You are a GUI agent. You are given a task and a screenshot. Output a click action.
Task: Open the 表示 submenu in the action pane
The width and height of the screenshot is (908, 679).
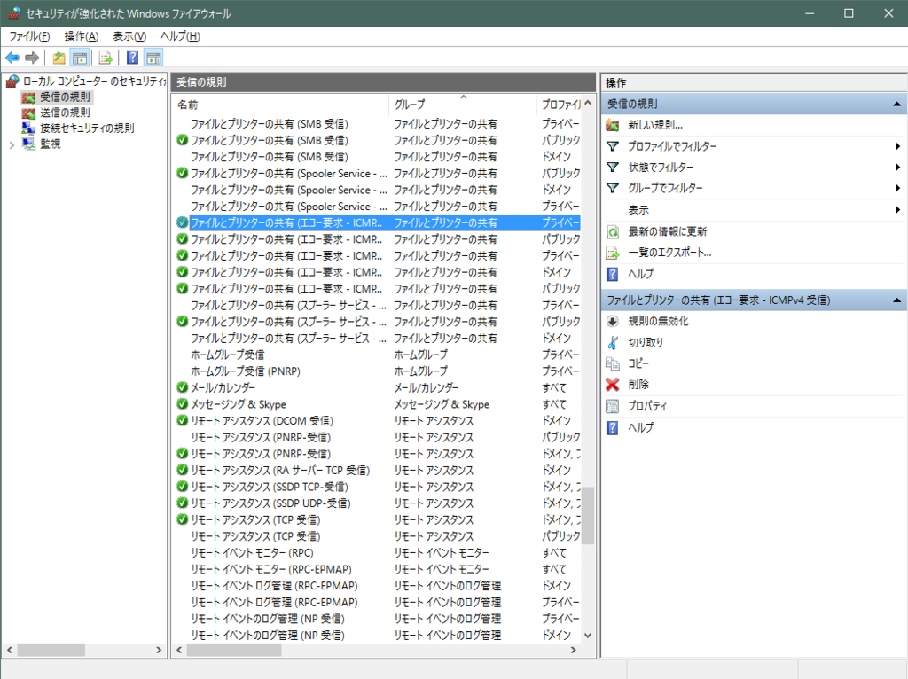[x=754, y=209]
